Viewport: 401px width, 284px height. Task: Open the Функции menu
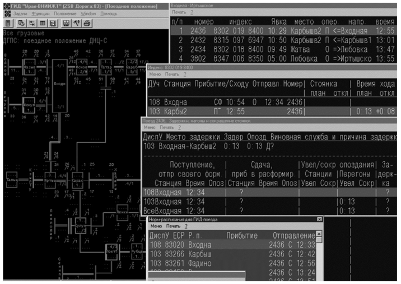coord(41,13)
